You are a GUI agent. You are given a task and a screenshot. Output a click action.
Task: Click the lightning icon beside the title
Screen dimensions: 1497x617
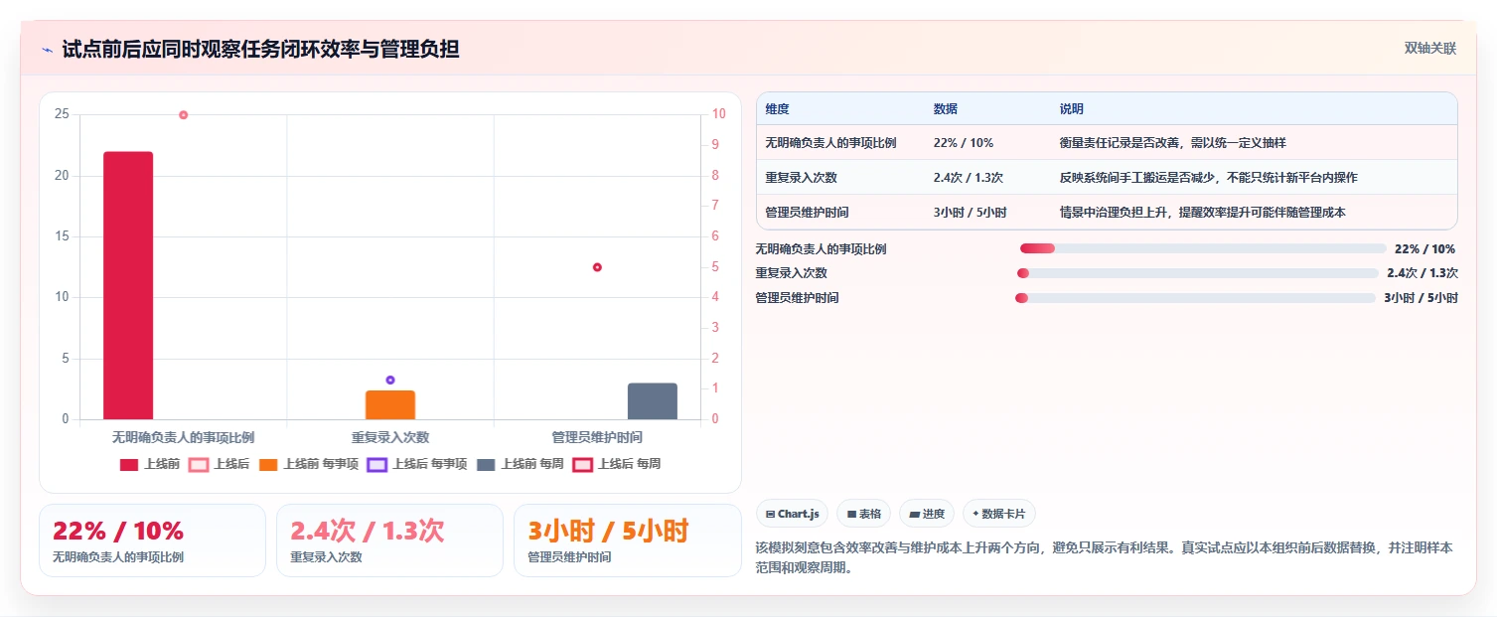47,50
